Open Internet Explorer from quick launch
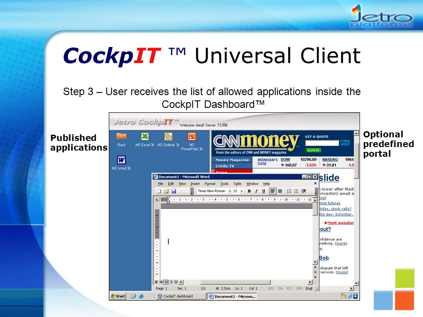The image size is (423, 317). click(141, 296)
